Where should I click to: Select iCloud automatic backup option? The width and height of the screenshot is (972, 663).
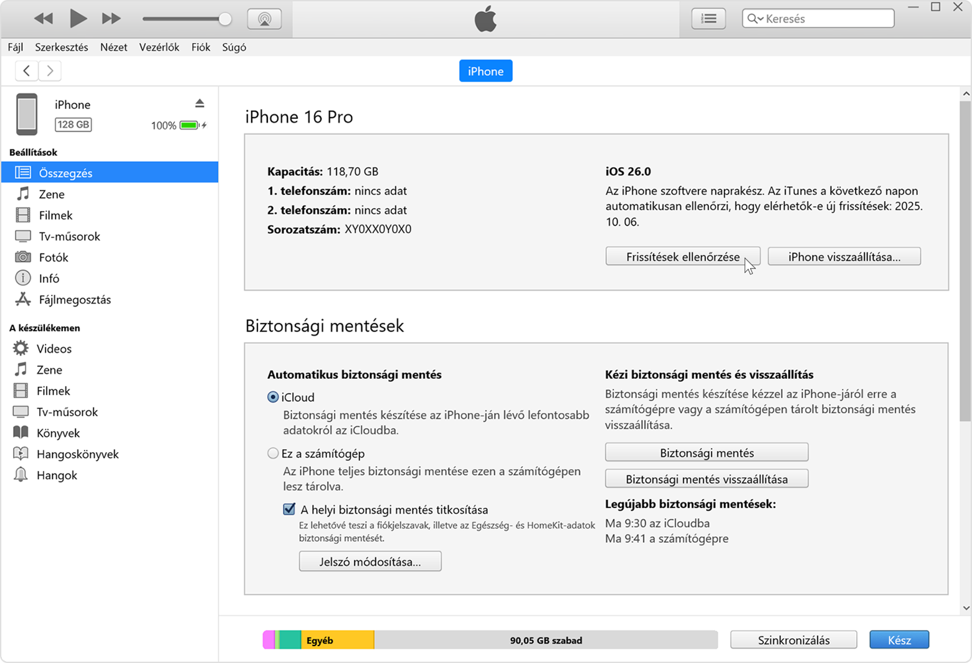coord(273,397)
